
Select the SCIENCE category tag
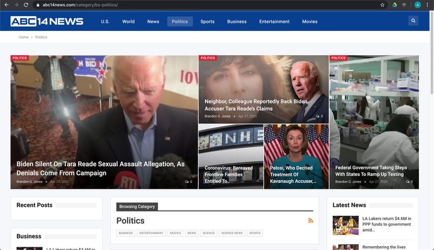pyautogui.click(x=208, y=233)
